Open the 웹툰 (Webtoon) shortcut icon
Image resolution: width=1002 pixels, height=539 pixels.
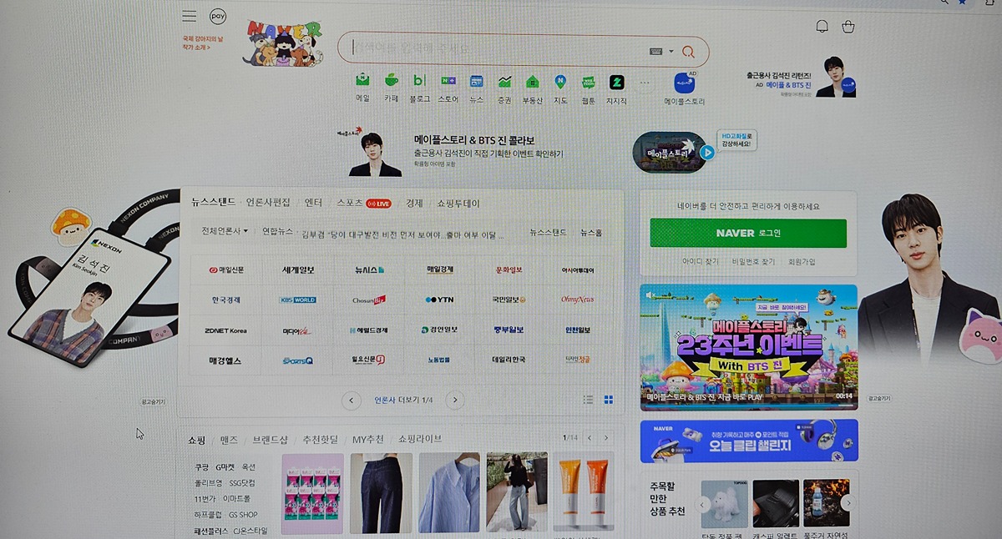click(589, 82)
